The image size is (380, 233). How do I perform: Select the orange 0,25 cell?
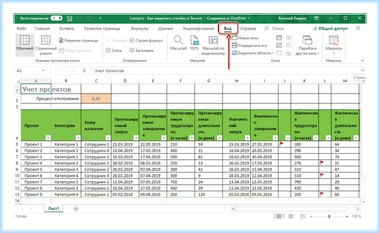pos(96,99)
